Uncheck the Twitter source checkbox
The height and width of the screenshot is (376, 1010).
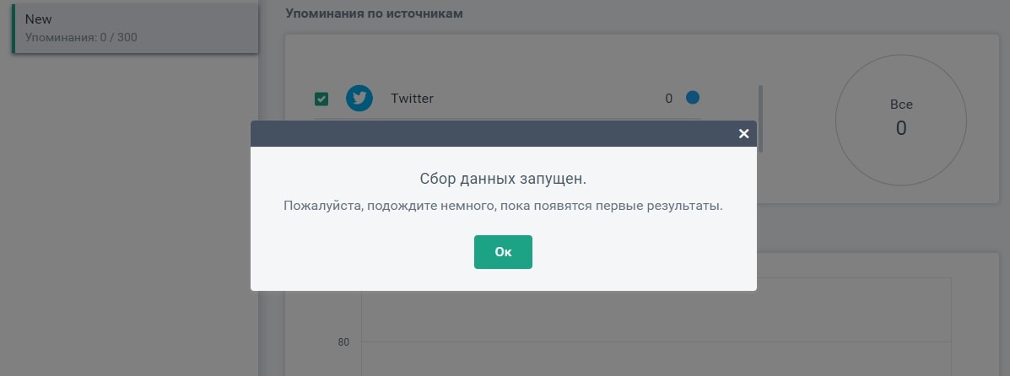pos(321,99)
